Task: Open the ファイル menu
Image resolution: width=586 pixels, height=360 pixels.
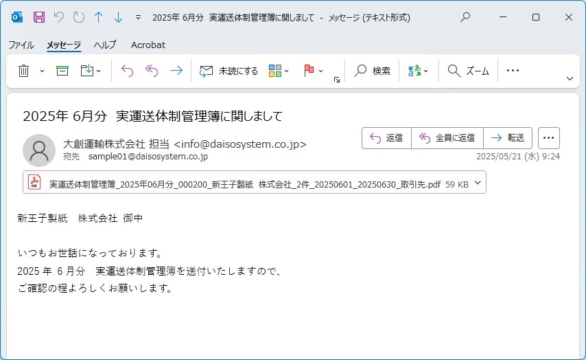Action: click(x=21, y=45)
